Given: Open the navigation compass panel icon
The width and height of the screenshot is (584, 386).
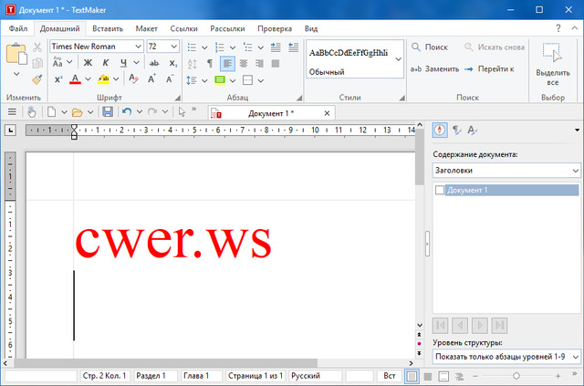Looking at the screenshot, I should click(441, 130).
